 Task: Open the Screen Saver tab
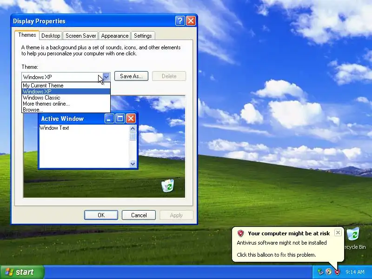click(x=80, y=36)
